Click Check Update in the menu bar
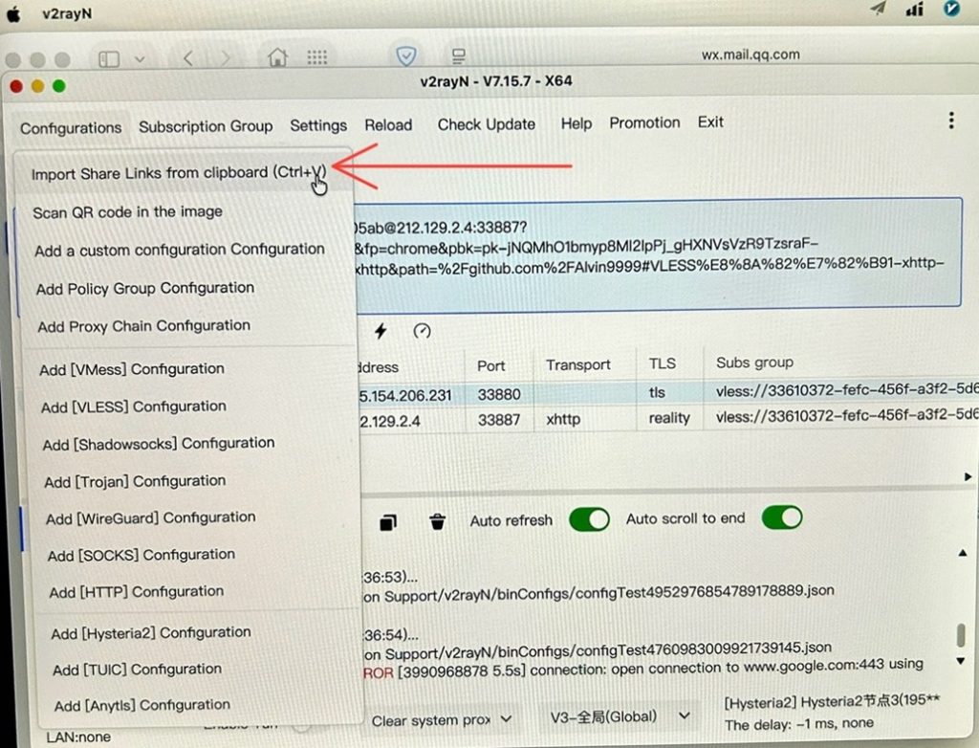The width and height of the screenshot is (979, 748). tap(486, 124)
